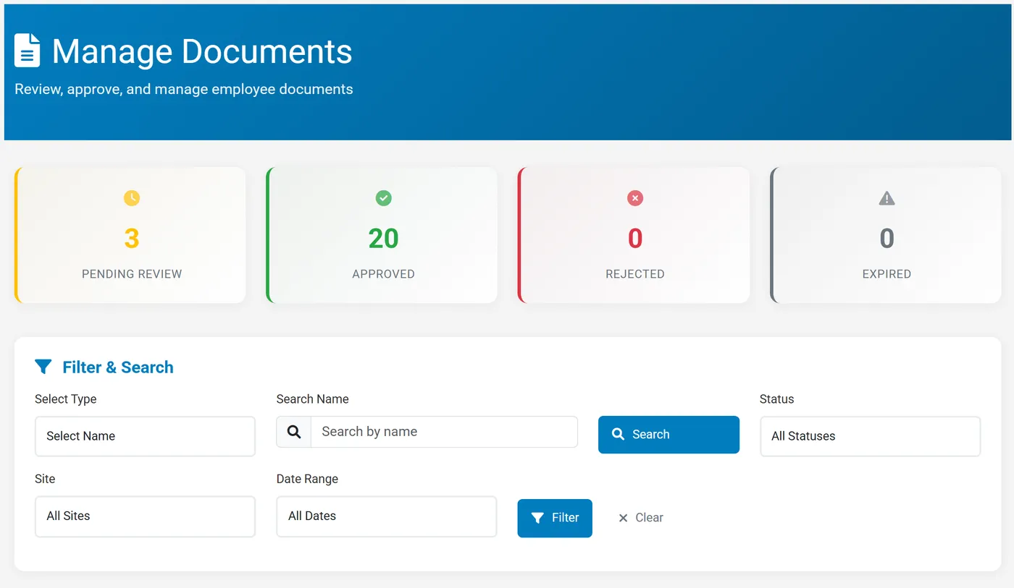
Task: Clear the filters with the Clear link
Action: pos(640,518)
